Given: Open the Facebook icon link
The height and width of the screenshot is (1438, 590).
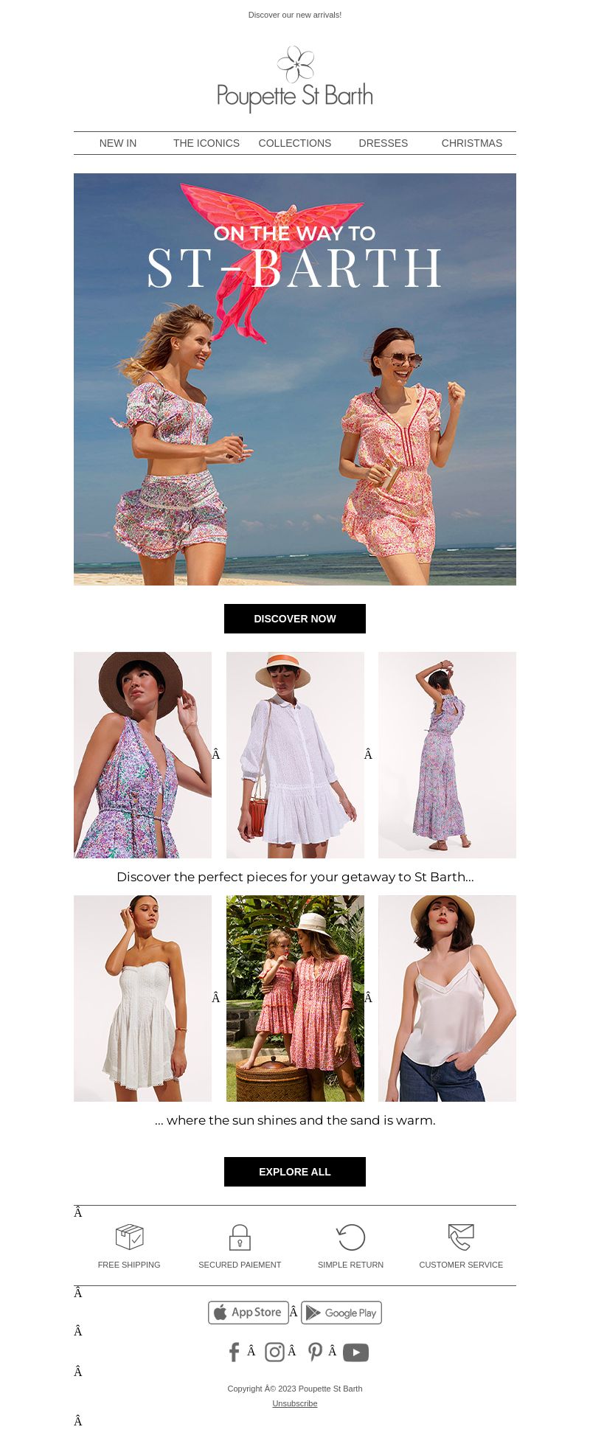Looking at the screenshot, I should click(x=234, y=1352).
